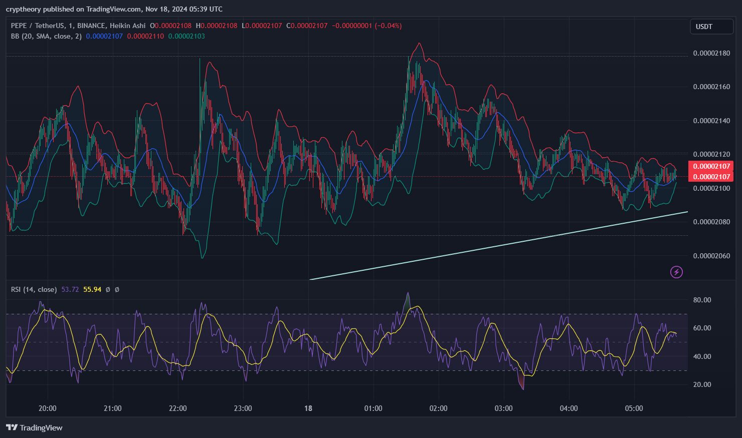
Task: Click the open price value O0.00002108
Action: (x=170, y=26)
